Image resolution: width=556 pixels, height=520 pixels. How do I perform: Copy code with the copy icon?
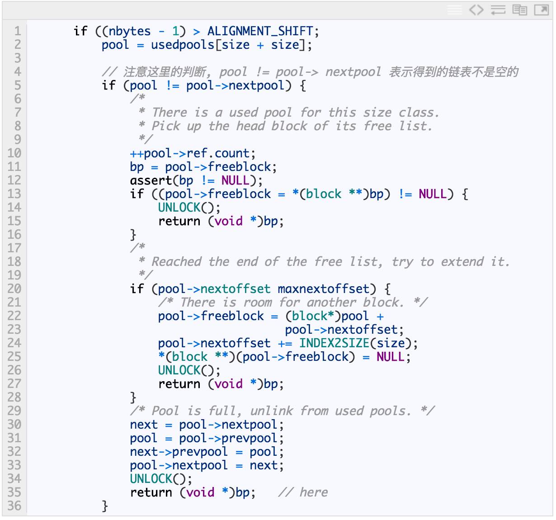tap(519, 9)
